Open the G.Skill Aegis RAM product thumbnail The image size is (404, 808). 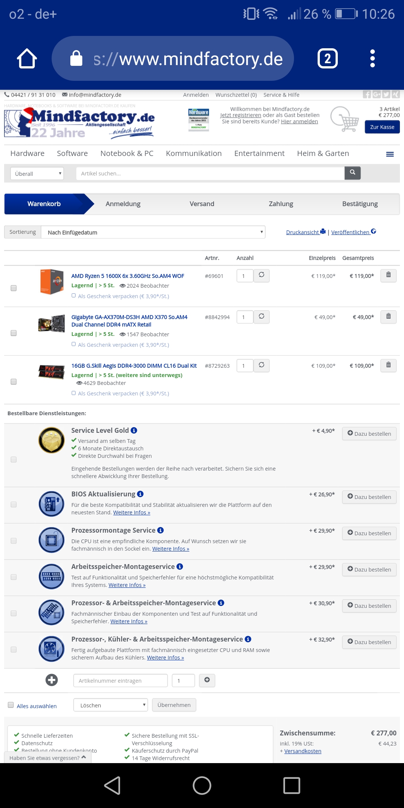tap(52, 372)
